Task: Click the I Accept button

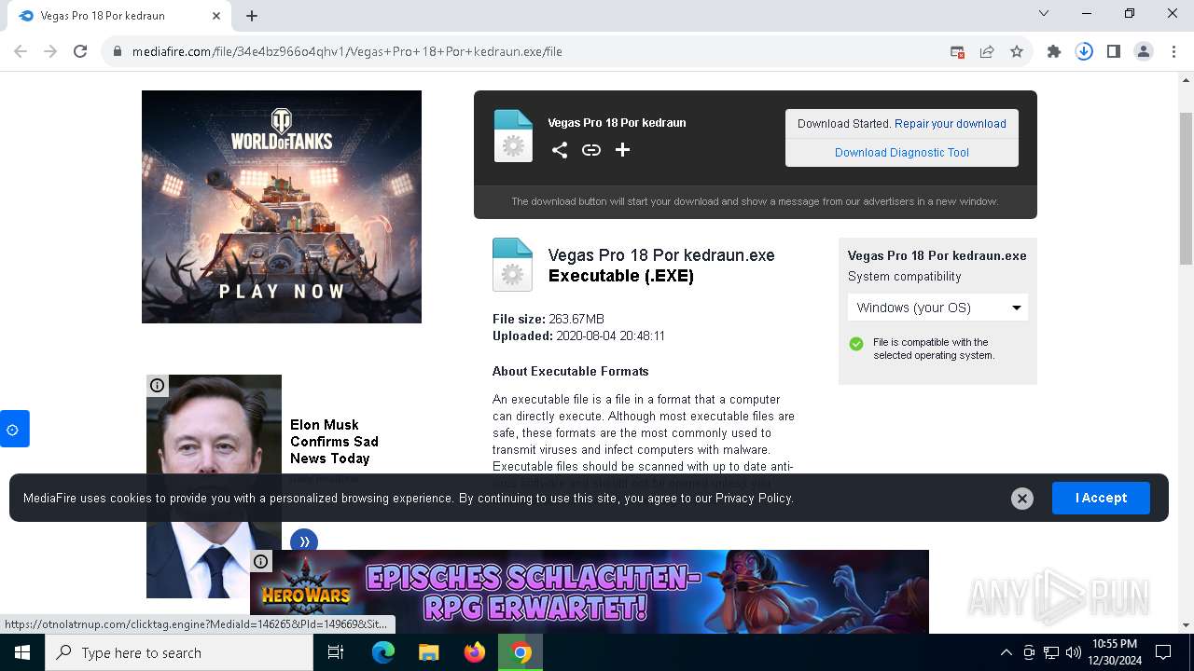Action: click(1101, 499)
